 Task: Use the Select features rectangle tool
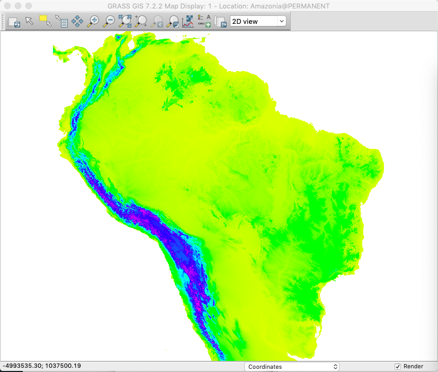tap(45, 21)
